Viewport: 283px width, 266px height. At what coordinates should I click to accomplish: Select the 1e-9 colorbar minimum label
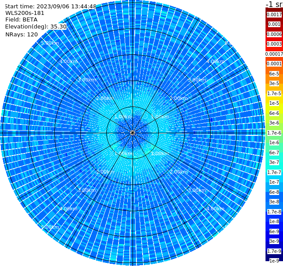(x=274, y=261)
